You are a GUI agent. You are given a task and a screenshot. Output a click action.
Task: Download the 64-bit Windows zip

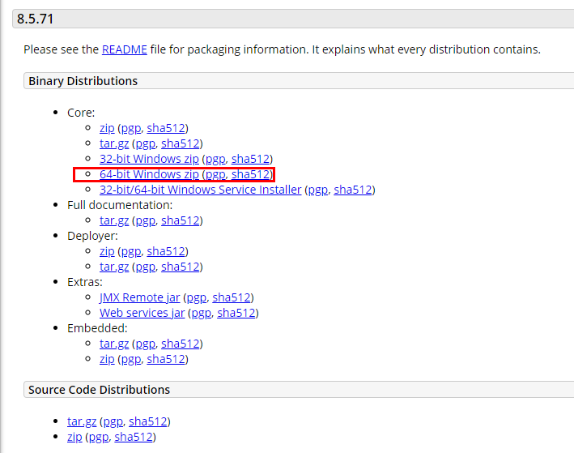[149, 174]
